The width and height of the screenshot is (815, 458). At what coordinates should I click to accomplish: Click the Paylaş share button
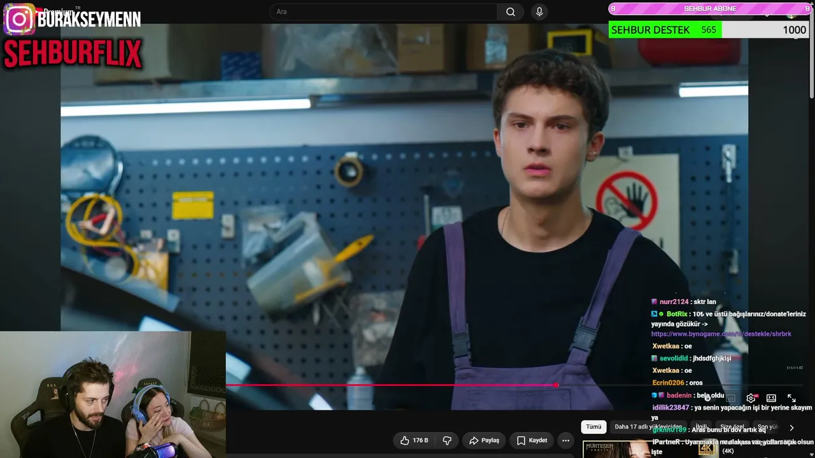485,440
